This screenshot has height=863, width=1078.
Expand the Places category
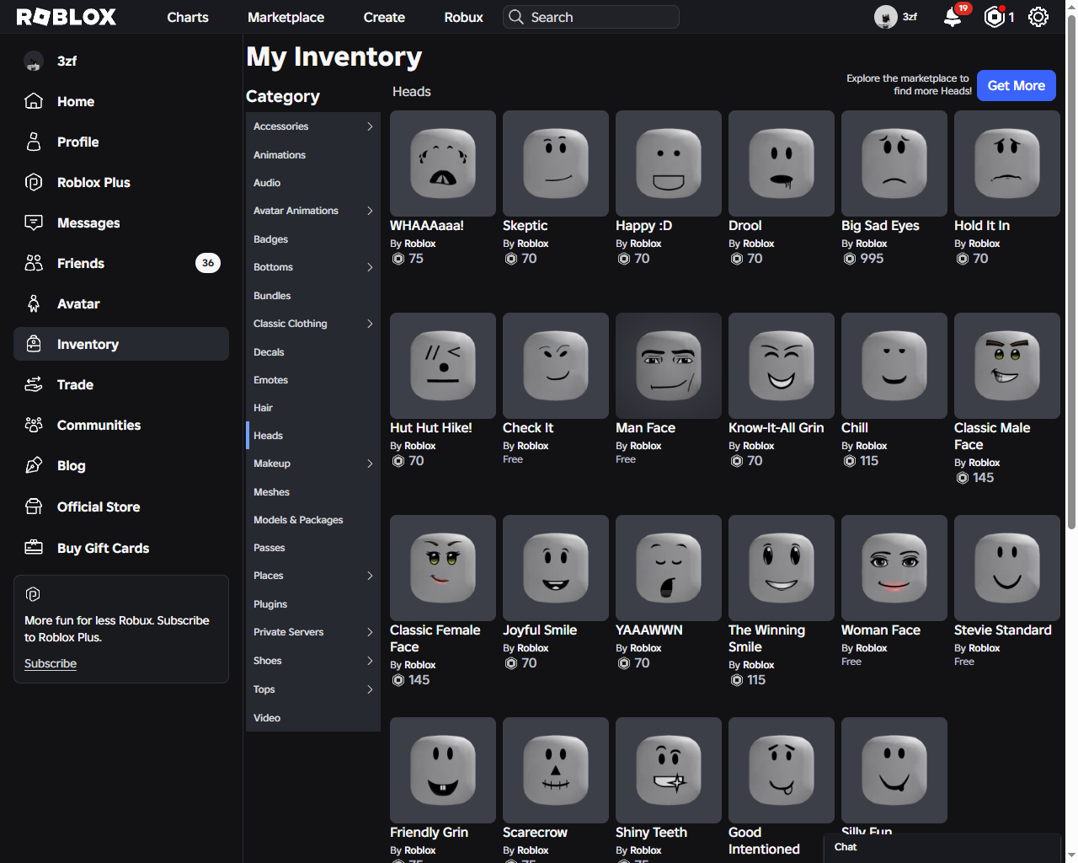coord(370,576)
